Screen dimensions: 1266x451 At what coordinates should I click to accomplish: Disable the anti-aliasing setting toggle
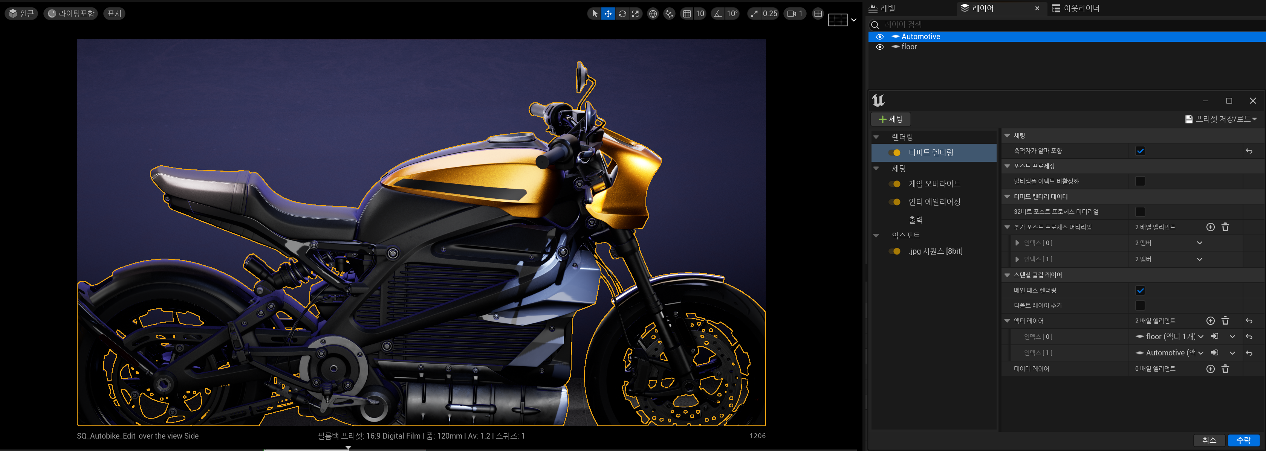[894, 202]
